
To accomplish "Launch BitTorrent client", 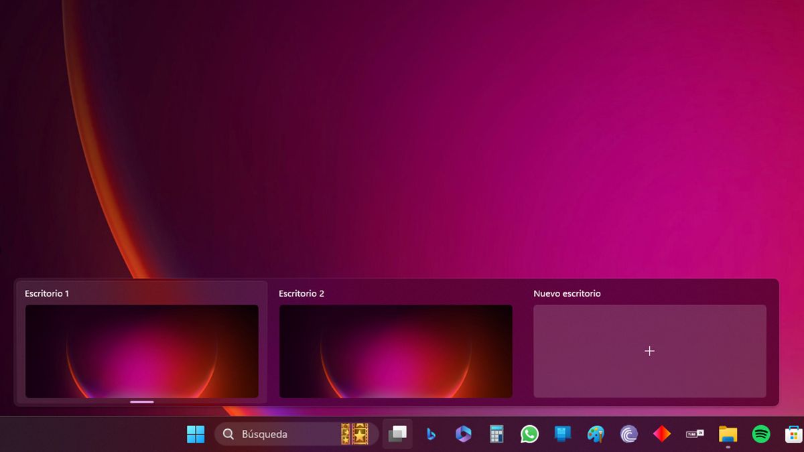I will 628,435.
